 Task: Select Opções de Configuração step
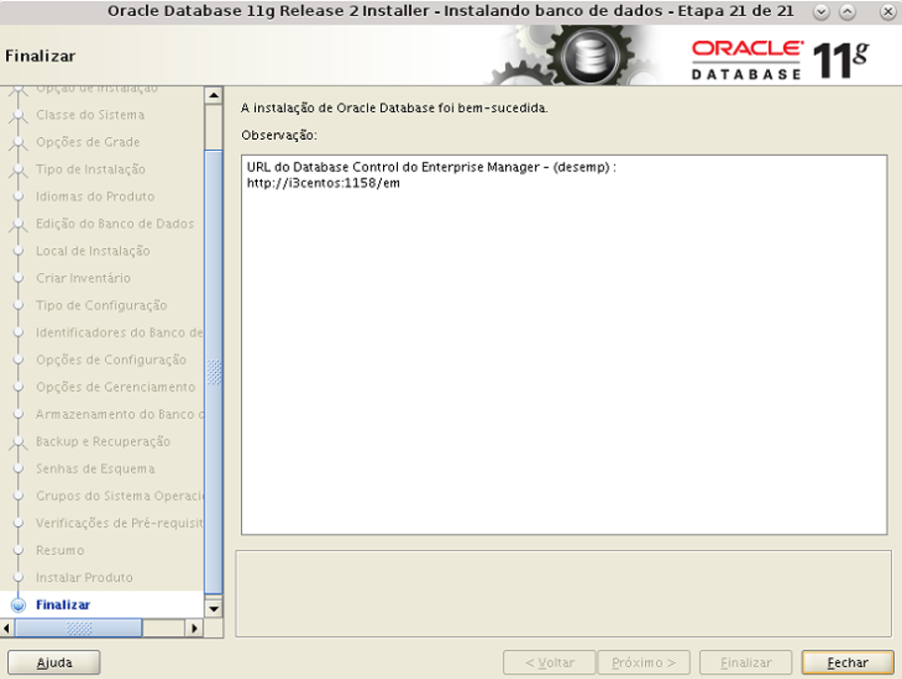[x=111, y=359]
